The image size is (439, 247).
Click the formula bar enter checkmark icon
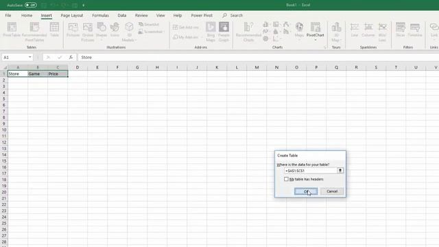click(x=60, y=57)
